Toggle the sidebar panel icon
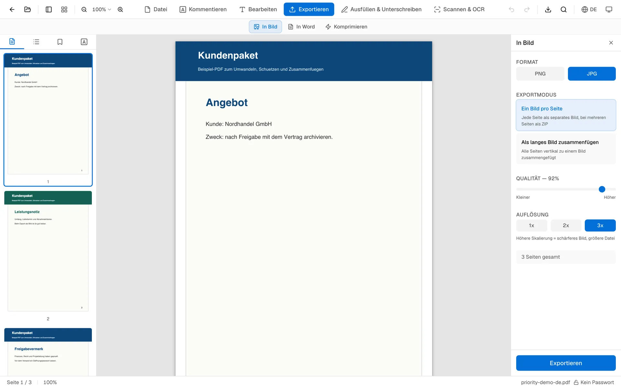Viewport: 621px width, 388px height. 49,9
